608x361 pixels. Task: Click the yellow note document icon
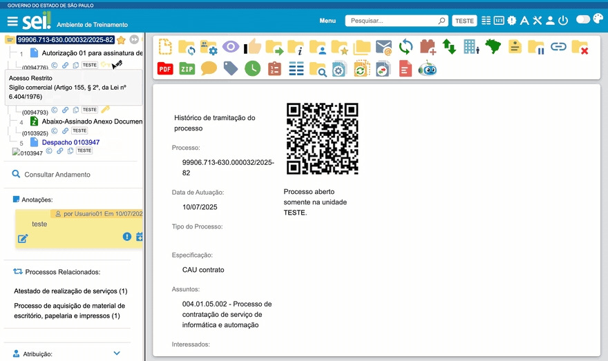515,47
